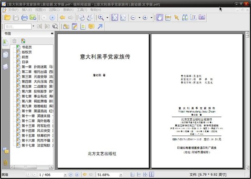Send the PDF via the email icon
Screen dimensions: 251x179
[x=33, y=17]
